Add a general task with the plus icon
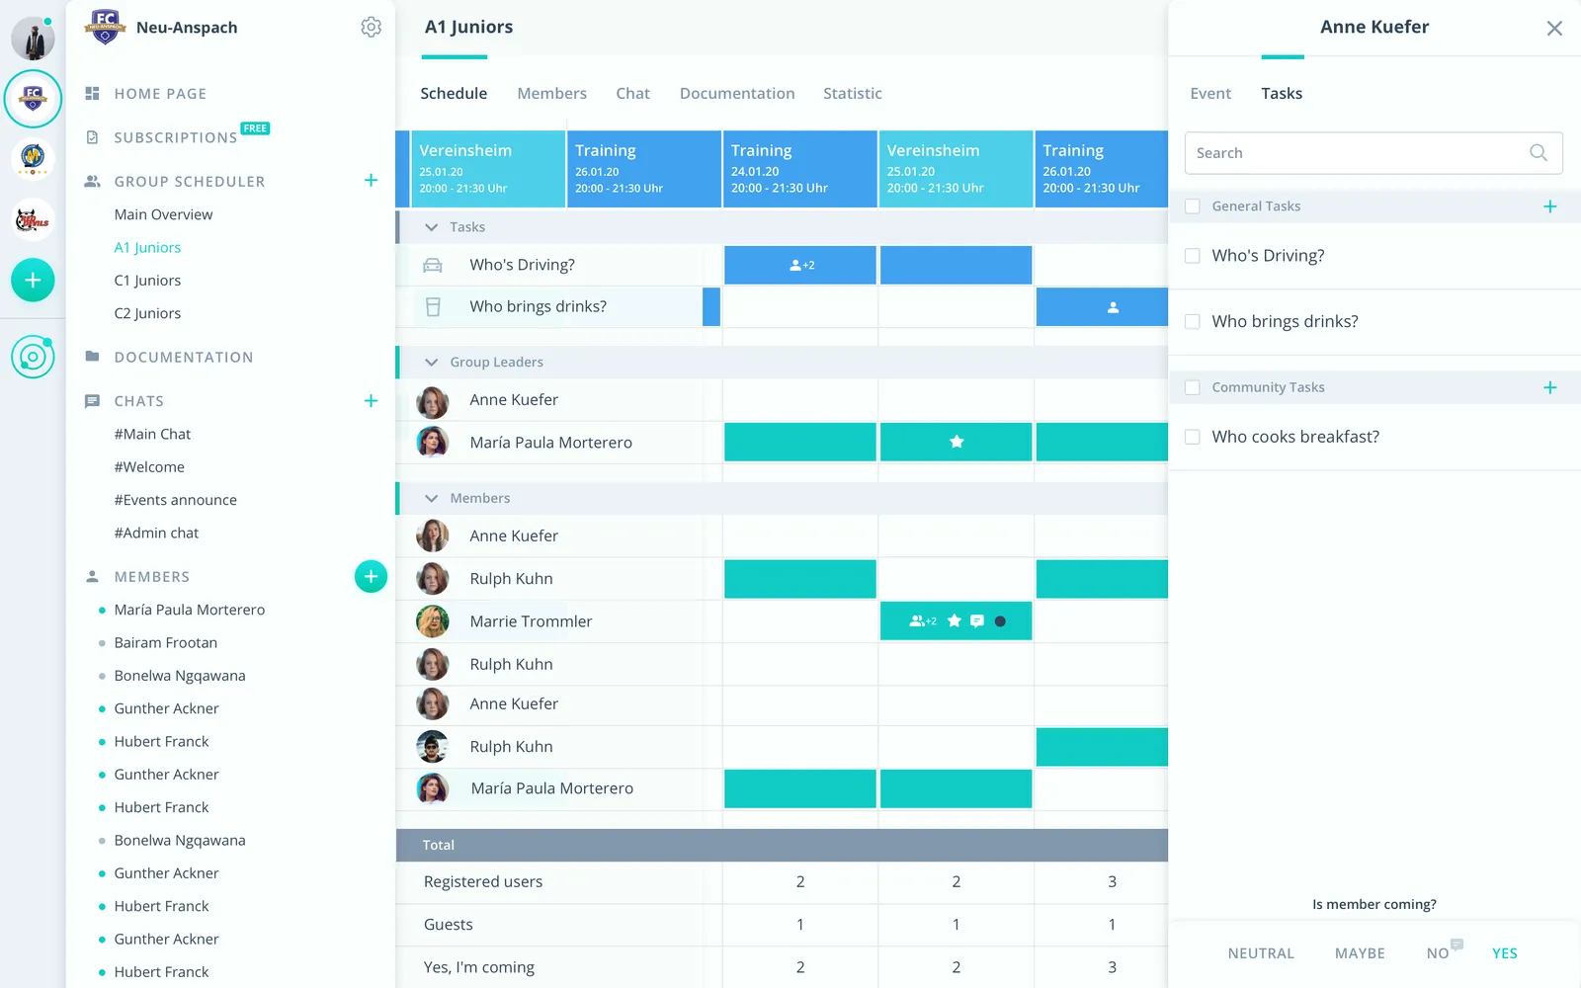This screenshot has height=988, width=1581. coord(1550,206)
